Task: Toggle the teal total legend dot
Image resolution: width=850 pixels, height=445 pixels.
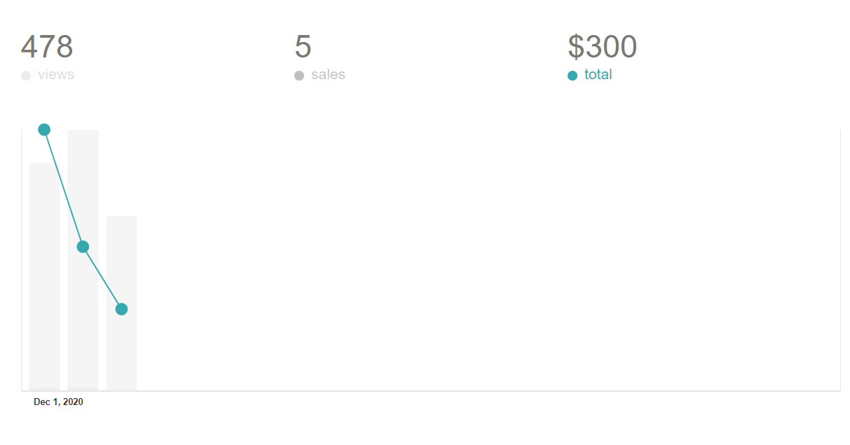Action: 573,76
